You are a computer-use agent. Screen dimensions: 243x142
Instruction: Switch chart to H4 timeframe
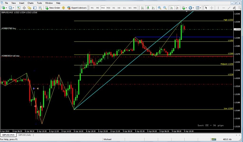119,8
